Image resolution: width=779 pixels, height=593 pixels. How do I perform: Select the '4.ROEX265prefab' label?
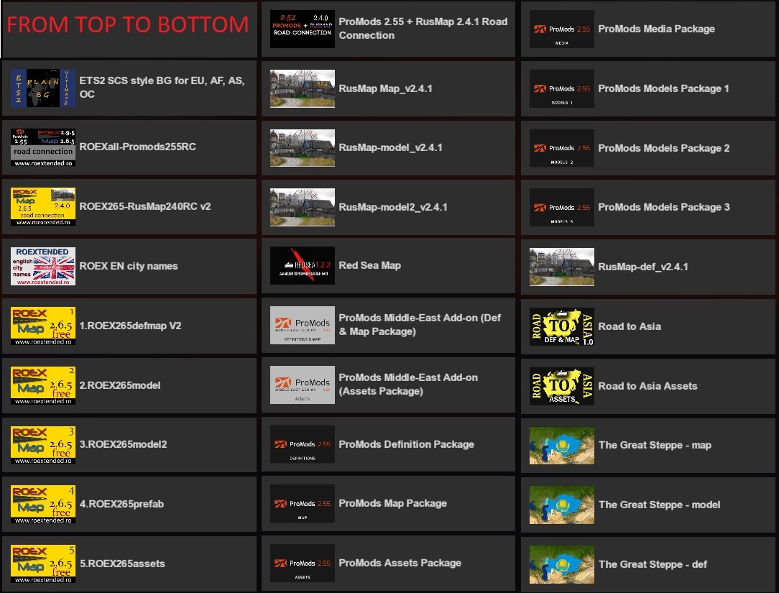[x=121, y=504]
